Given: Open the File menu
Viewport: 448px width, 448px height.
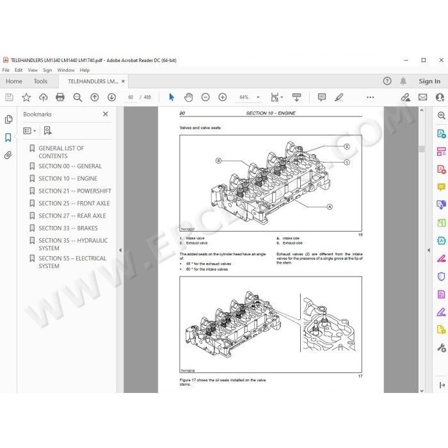Looking at the screenshot, I should coord(6,70).
